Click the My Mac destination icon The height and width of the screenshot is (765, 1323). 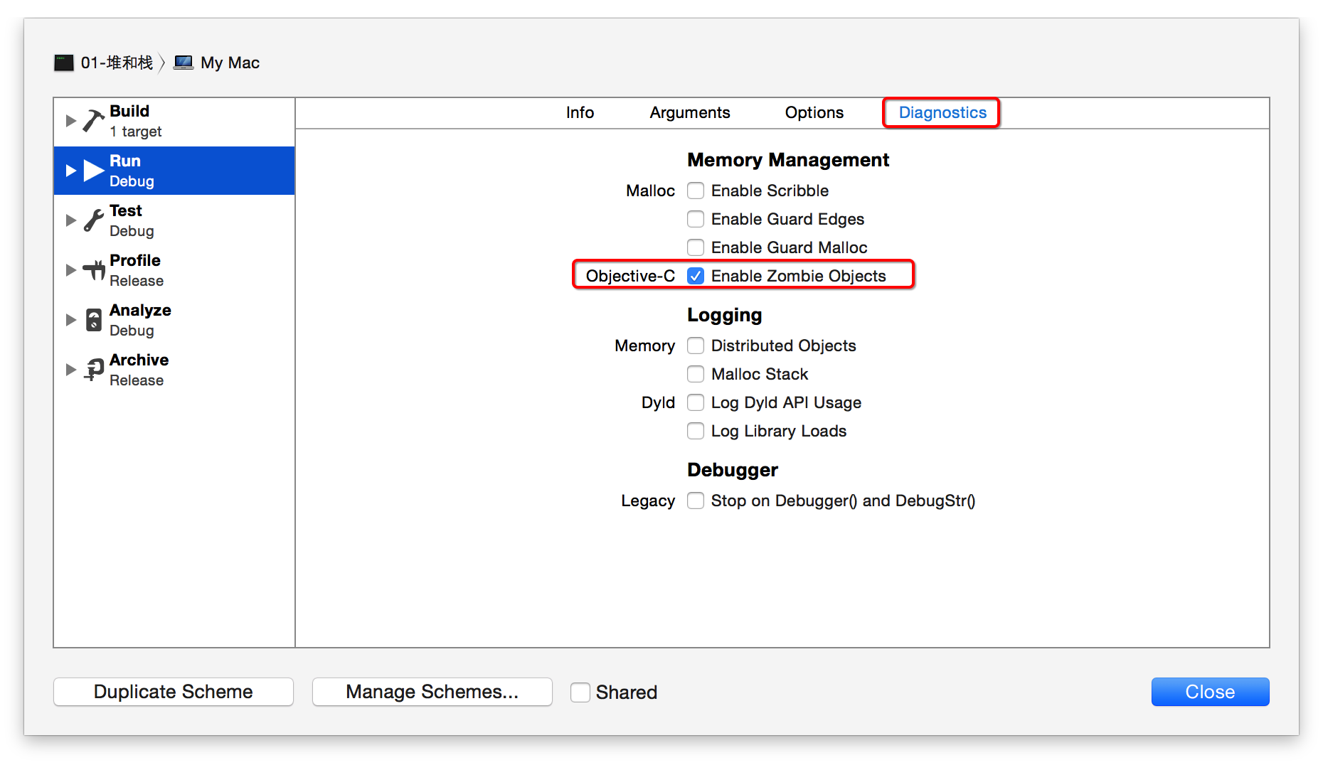tap(184, 63)
